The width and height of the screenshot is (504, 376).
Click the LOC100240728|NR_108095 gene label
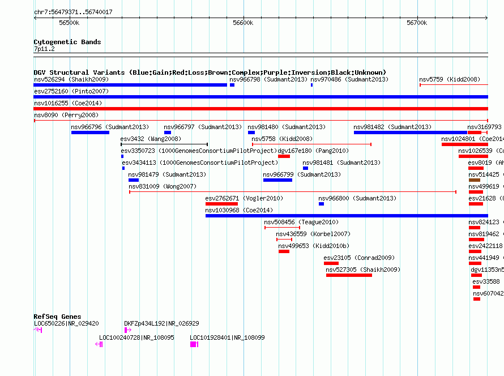136,337
